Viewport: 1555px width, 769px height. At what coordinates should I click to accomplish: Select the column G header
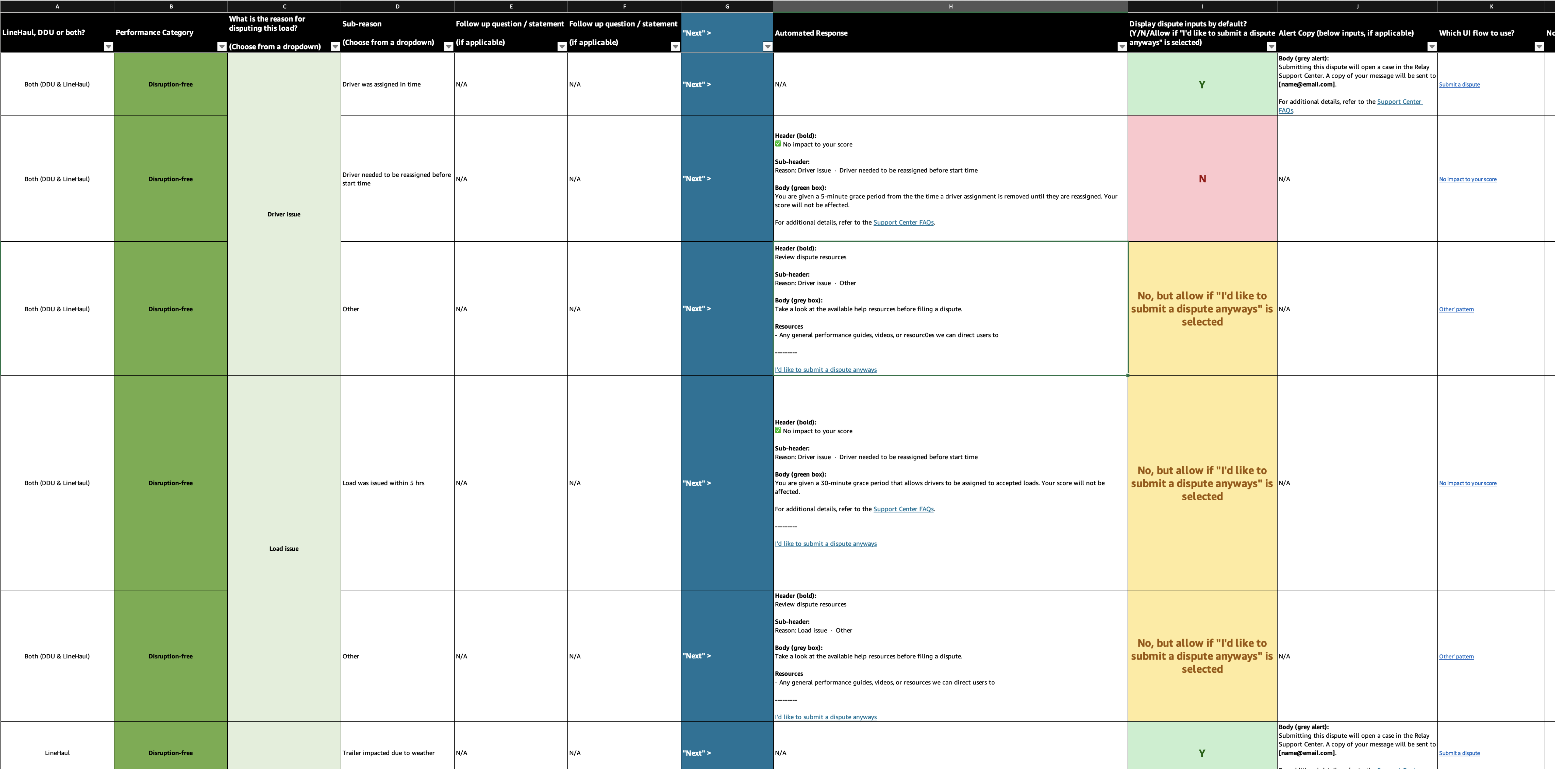click(x=727, y=7)
